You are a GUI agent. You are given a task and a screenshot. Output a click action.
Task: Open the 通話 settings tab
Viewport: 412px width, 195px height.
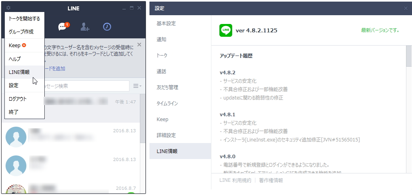coord(180,72)
